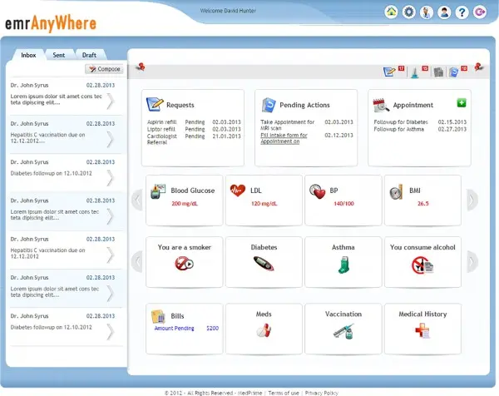Viewport: 499px width, 396px height.
Task: Click the doctor icon in the header
Action: click(x=427, y=12)
